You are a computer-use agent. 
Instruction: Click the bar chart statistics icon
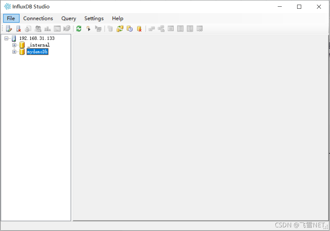[x=47, y=28]
